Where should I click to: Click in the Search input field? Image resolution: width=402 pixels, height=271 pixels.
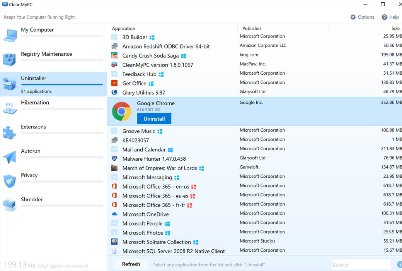(x=361, y=264)
